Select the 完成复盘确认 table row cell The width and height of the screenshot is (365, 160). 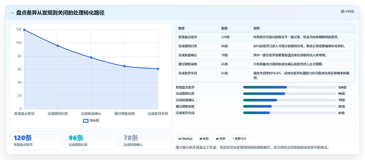click(x=188, y=55)
